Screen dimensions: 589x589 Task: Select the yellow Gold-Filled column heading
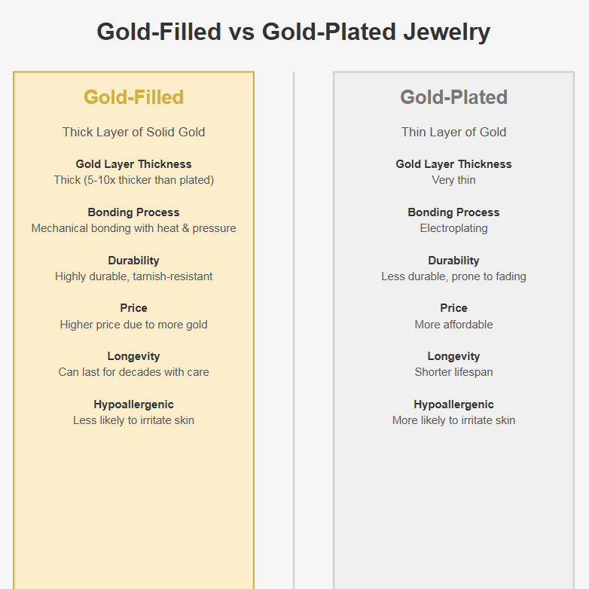click(133, 97)
